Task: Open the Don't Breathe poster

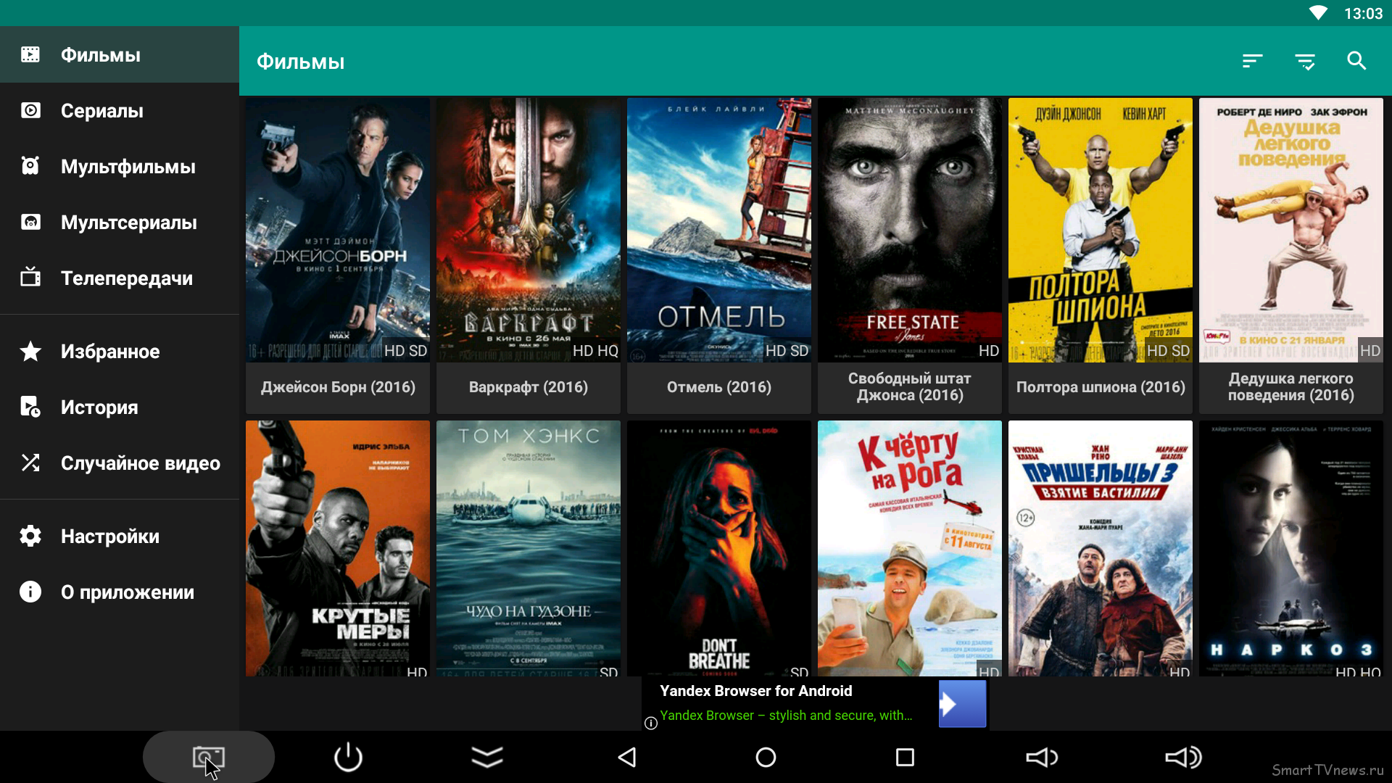Action: (x=719, y=548)
